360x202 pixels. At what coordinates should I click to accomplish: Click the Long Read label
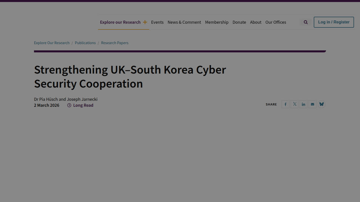point(83,105)
